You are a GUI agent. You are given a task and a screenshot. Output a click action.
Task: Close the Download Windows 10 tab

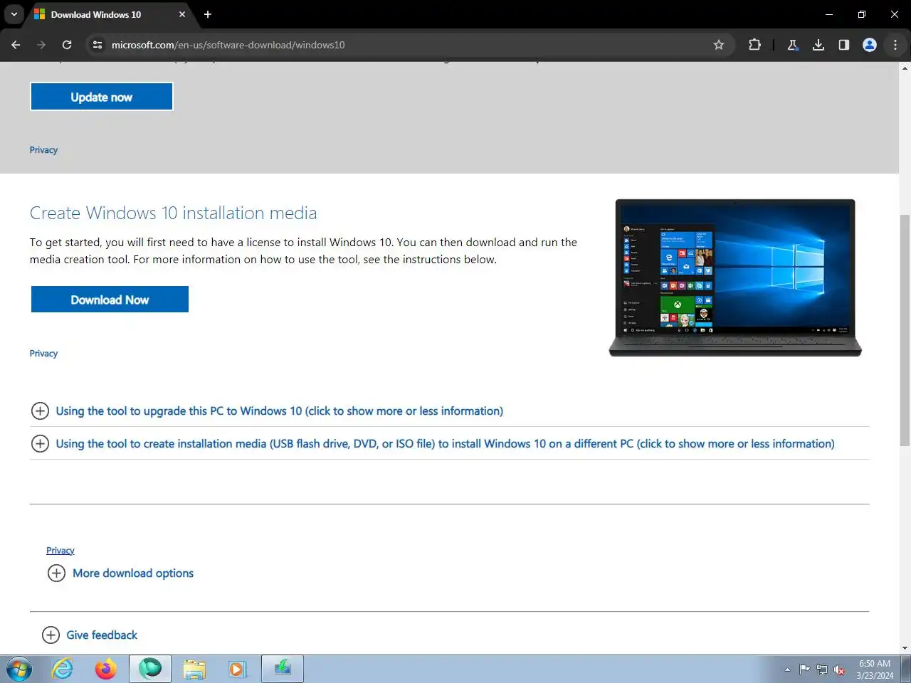[x=182, y=14]
